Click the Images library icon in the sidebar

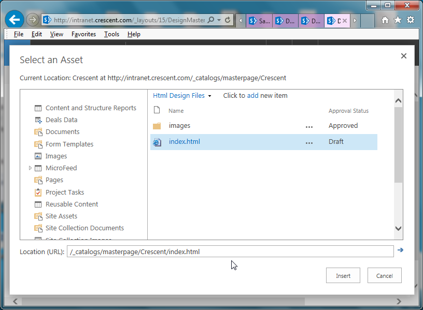pos(38,156)
